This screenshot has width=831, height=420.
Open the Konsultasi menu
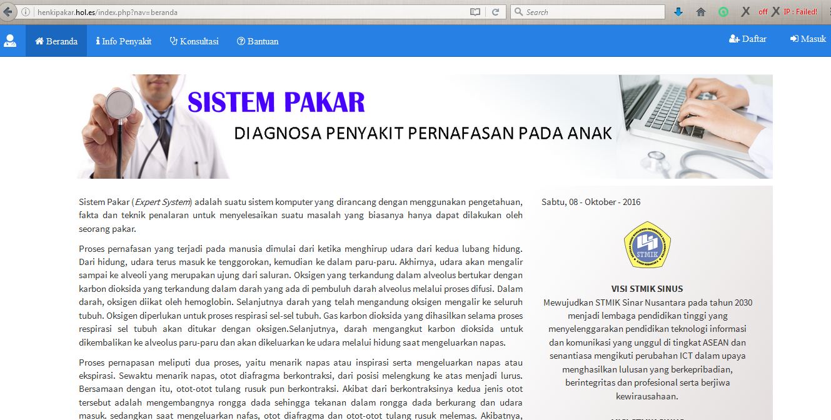195,41
